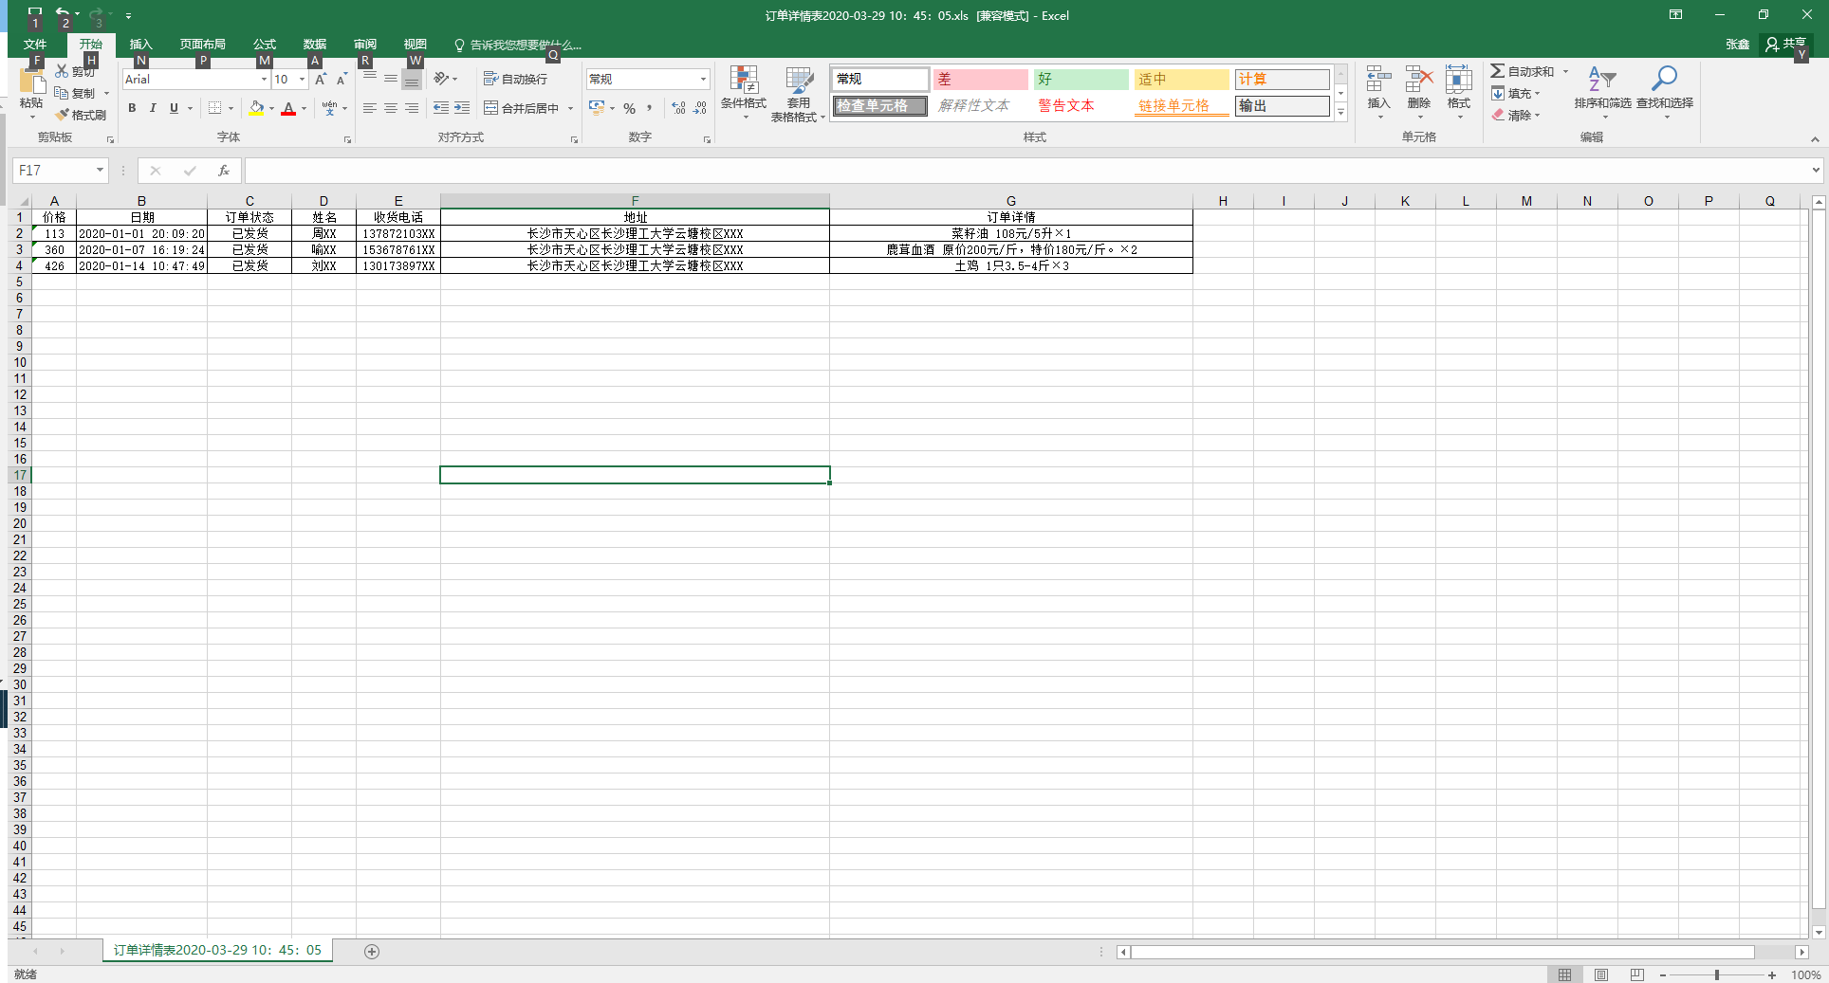Click the Name Box showing F17
Viewport: 1829px width, 983px height.
54,171
